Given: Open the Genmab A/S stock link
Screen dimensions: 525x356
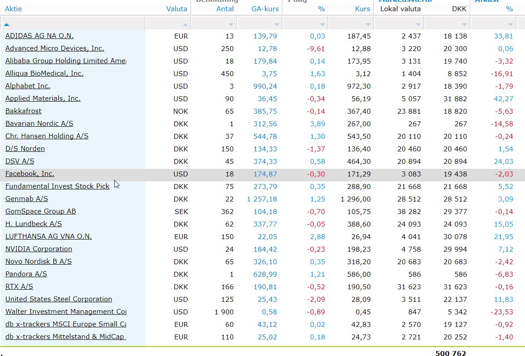Looking at the screenshot, I should (x=27, y=199).
